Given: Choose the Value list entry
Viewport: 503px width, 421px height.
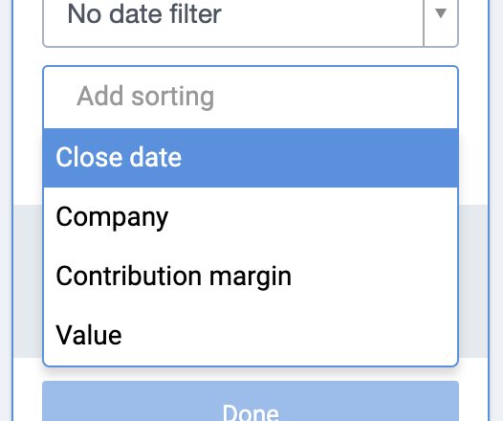Looking at the screenshot, I should click(251, 335).
